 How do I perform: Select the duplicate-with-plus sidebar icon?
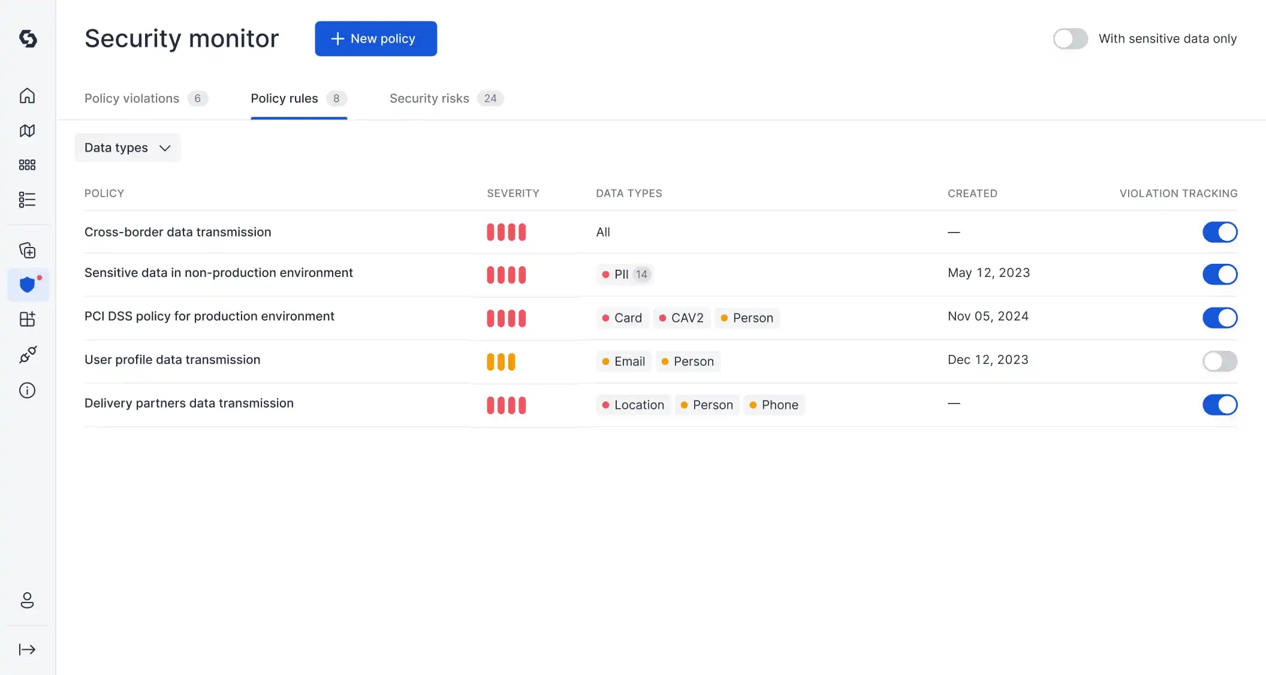point(27,250)
